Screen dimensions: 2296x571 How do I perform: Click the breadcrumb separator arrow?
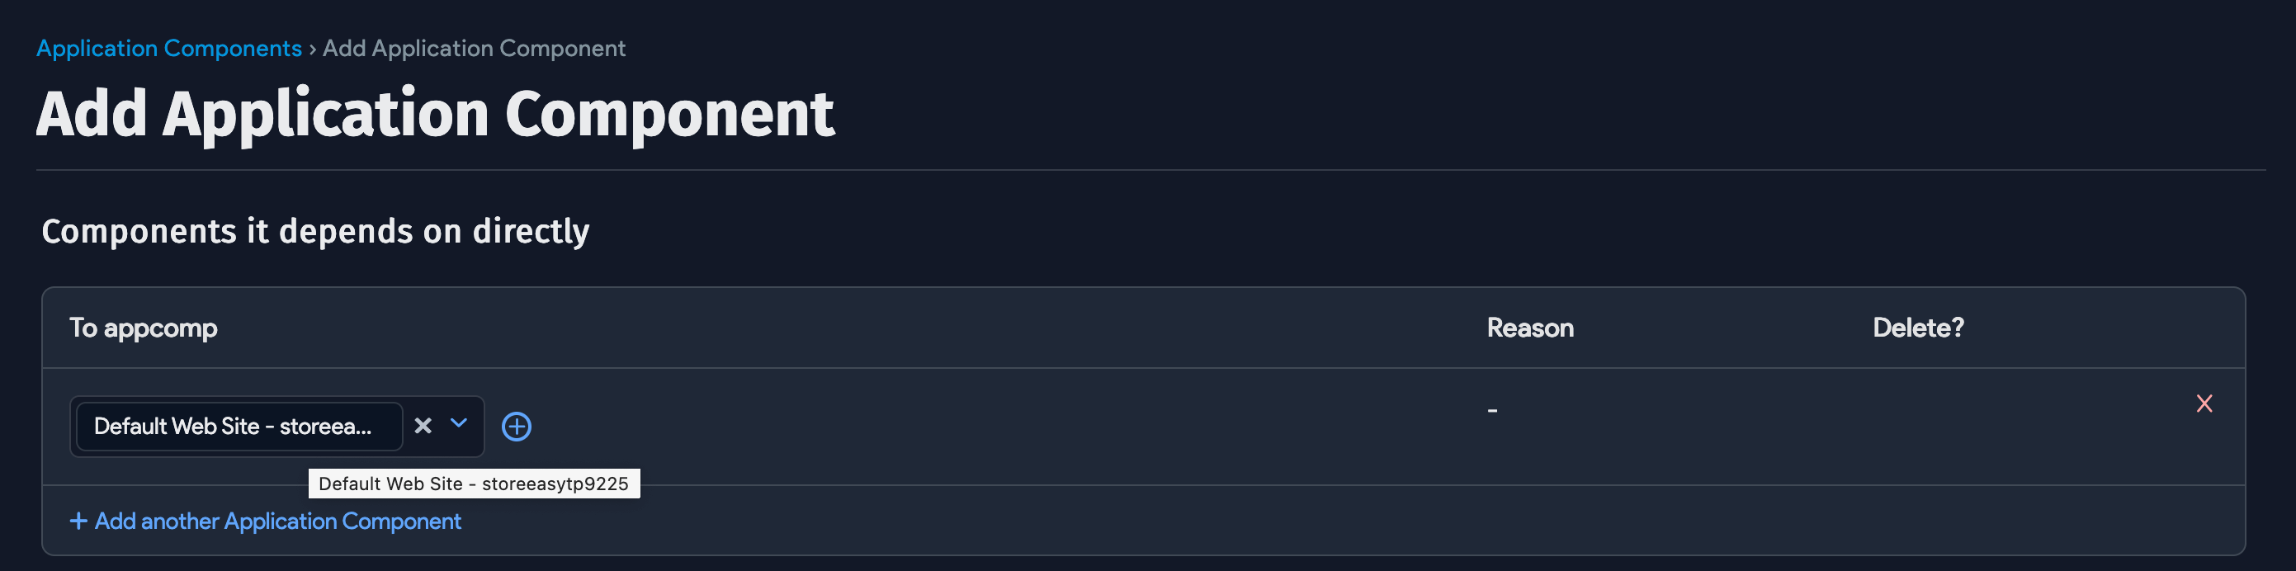pos(312,49)
